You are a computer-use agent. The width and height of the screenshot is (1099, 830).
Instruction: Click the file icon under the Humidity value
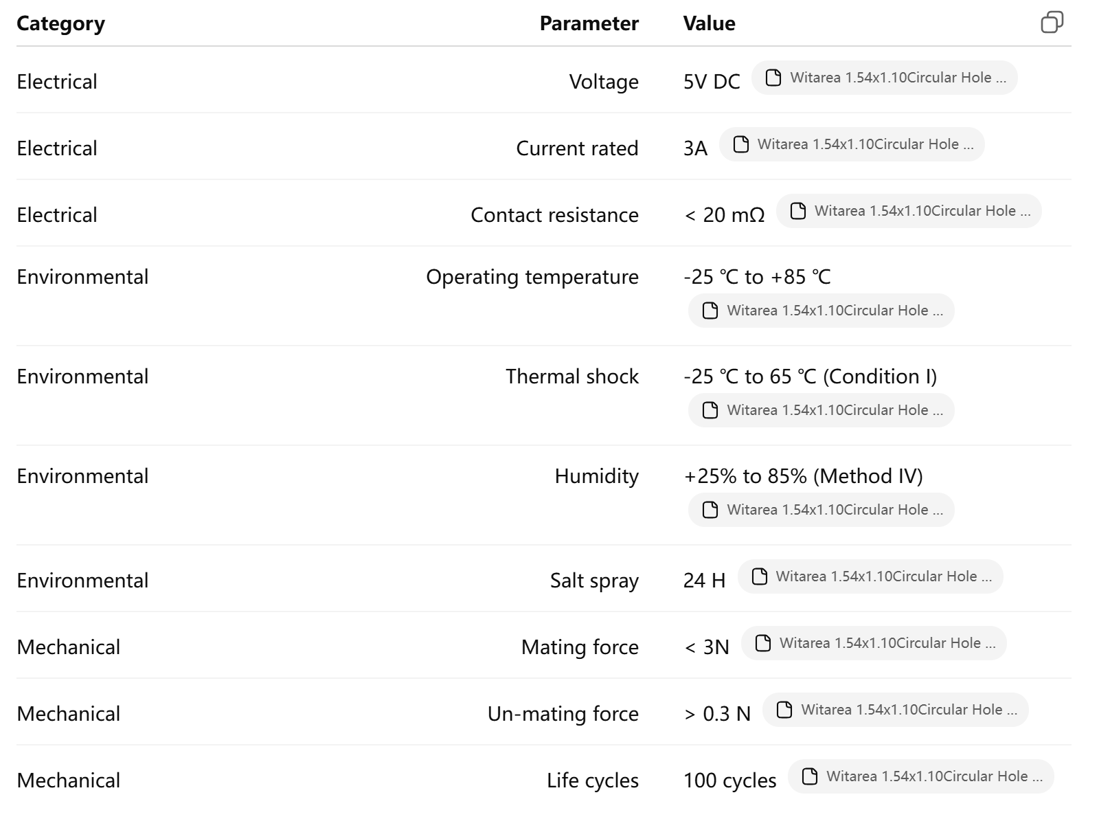710,510
